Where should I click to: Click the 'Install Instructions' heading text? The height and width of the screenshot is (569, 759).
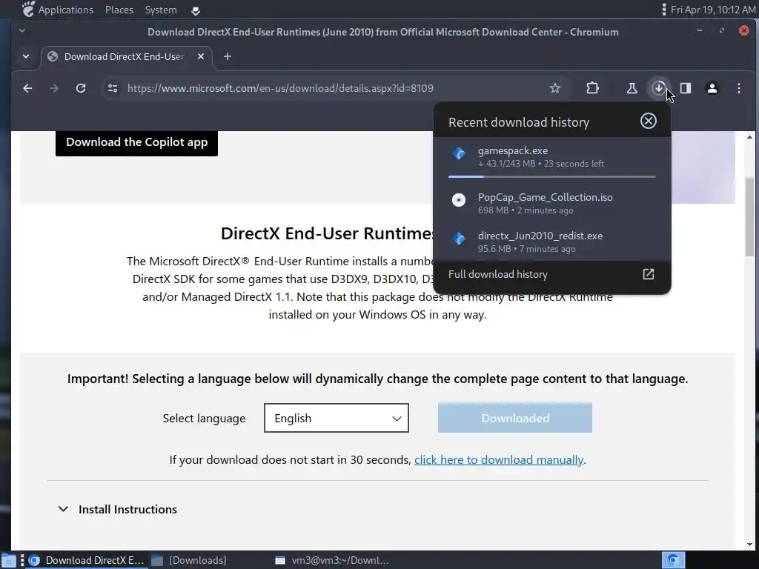pos(127,510)
